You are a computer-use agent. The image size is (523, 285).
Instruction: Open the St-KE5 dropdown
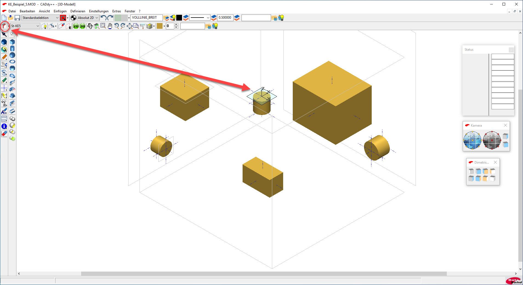tap(25, 26)
